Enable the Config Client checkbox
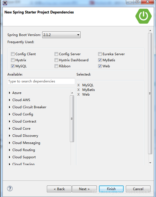 [x=13, y=54]
